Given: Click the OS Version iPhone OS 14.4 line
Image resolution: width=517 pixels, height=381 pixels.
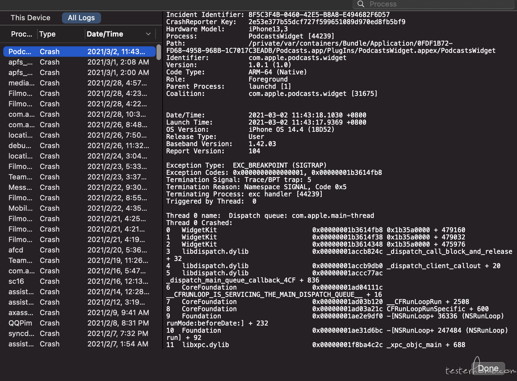Looking at the screenshot, I should point(250,130).
